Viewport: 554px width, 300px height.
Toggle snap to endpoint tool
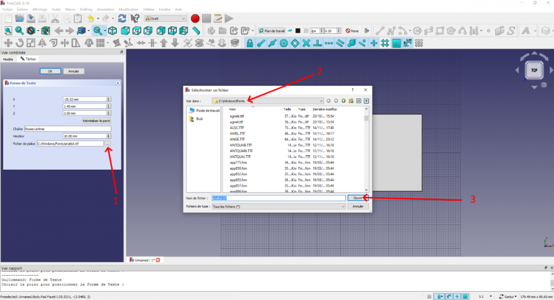pos(261,43)
